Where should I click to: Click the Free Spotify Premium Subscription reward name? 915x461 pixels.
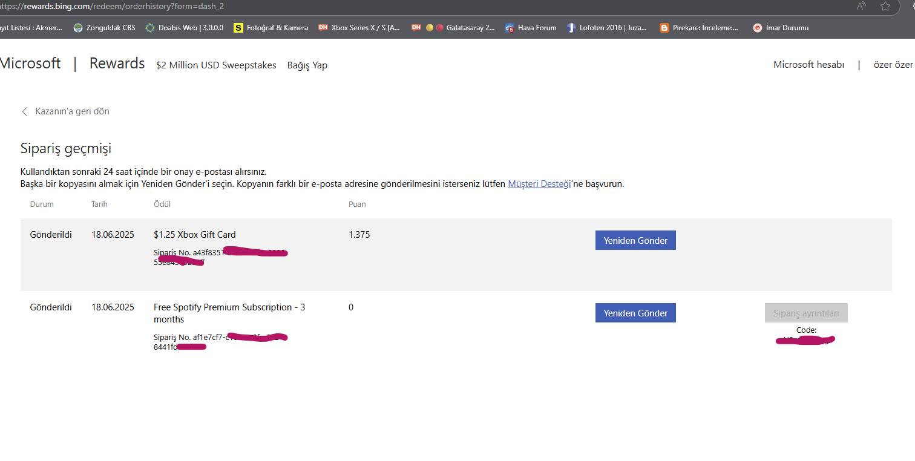[x=229, y=313]
